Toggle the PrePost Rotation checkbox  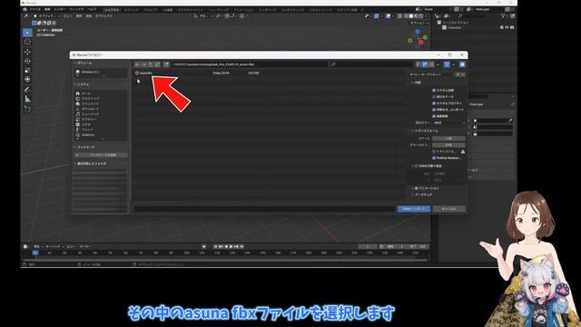pos(434,158)
